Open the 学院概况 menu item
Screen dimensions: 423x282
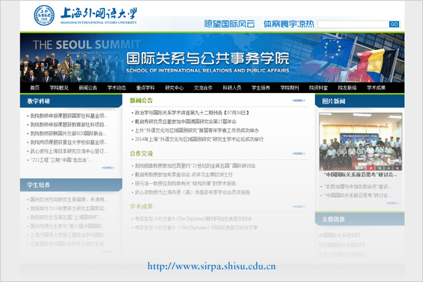[x=59, y=88]
